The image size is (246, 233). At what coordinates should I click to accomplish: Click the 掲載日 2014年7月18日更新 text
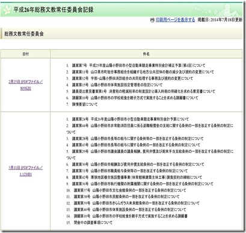[220, 20]
